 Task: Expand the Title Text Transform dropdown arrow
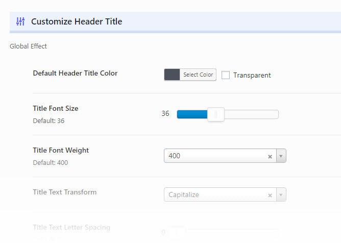coord(281,195)
